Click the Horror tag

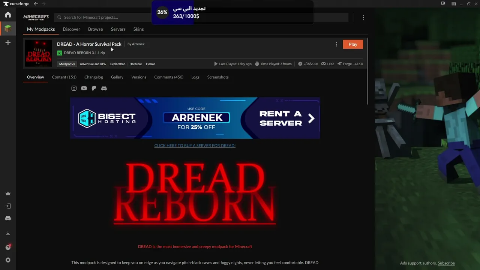(x=150, y=64)
